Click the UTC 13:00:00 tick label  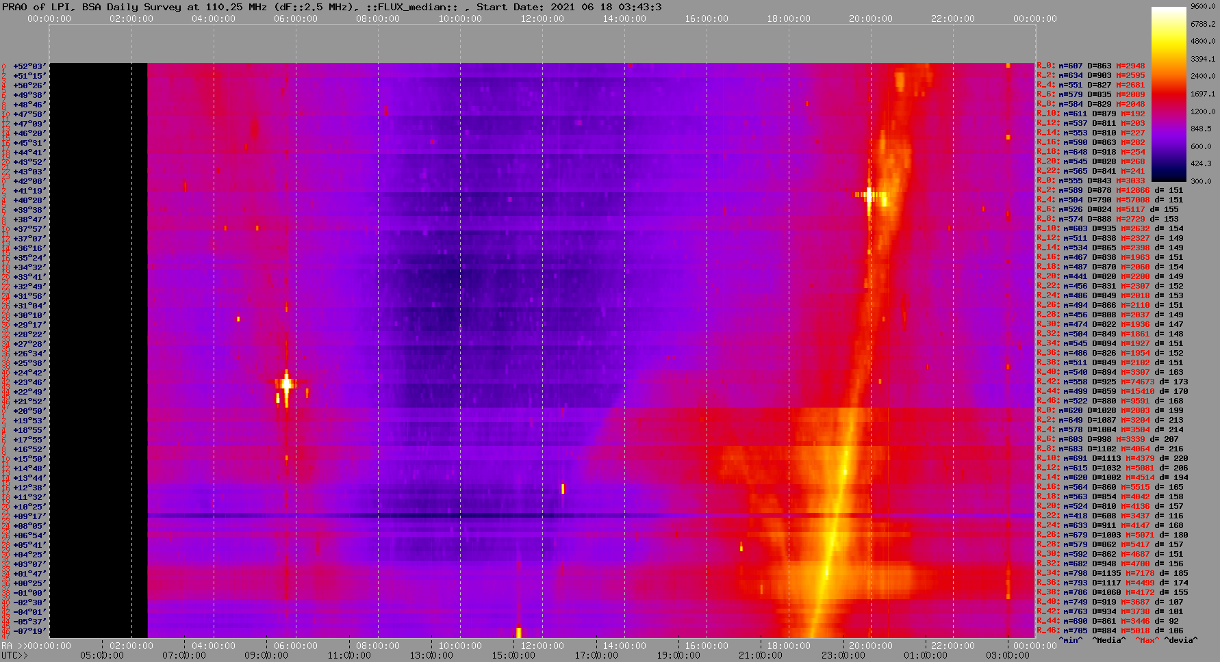pos(431,655)
